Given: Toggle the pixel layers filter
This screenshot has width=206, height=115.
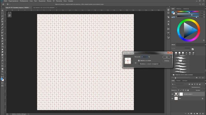Looking at the screenshot, I should pyautogui.click(x=189, y=84).
